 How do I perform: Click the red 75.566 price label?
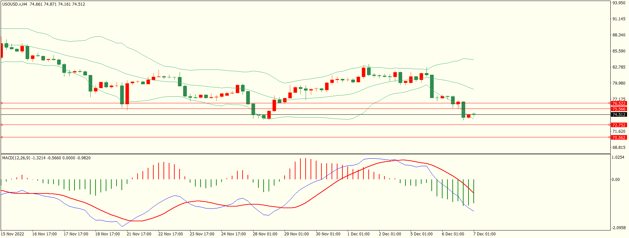pyautogui.click(x=619, y=109)
